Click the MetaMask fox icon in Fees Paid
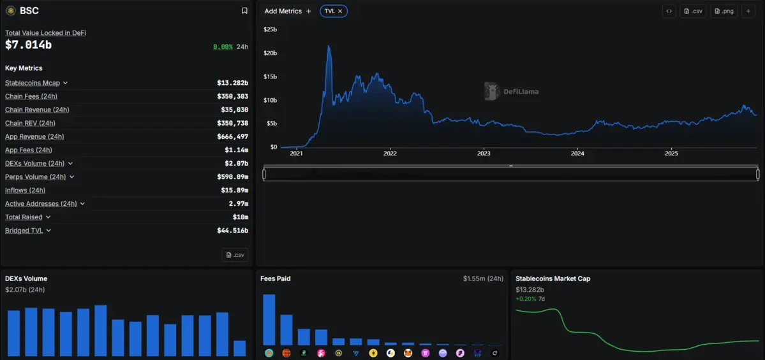Screen dimensions: 765x360 tap(408, 353)
